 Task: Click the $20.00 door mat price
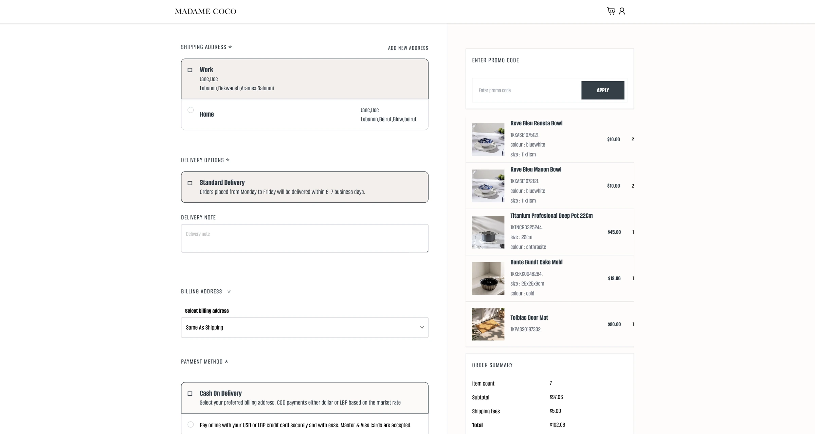tap(614, 324)
